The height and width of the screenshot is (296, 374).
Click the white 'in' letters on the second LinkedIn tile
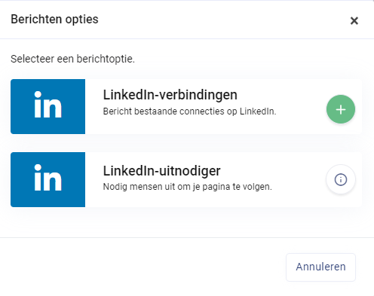pyautogui.click(x=48, y=178)
